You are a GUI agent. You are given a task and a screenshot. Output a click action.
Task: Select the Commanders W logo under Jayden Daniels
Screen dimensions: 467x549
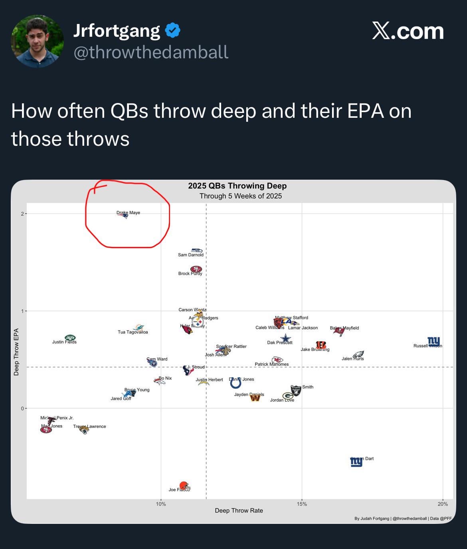(255, 398)
